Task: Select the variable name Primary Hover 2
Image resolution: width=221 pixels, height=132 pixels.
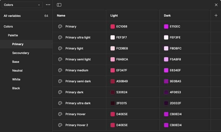Action: [x=77, y=125]
